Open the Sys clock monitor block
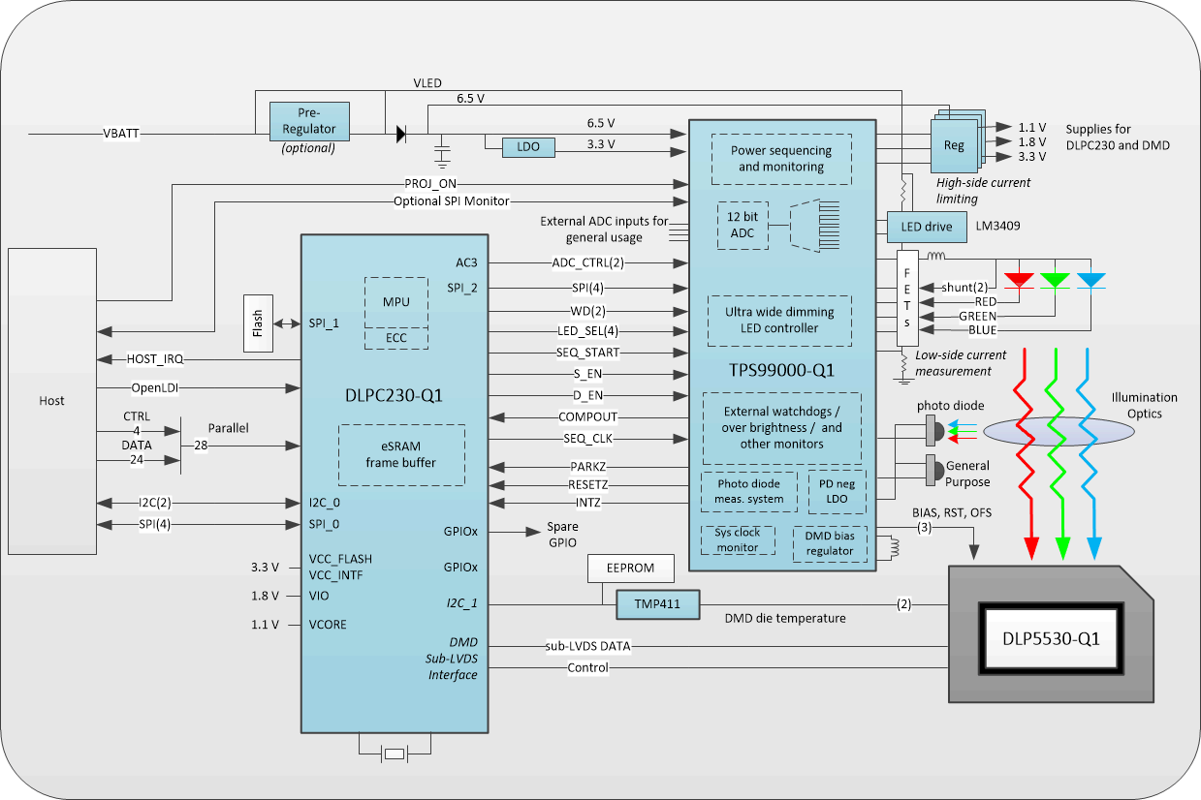 click(x=738, y=539)
